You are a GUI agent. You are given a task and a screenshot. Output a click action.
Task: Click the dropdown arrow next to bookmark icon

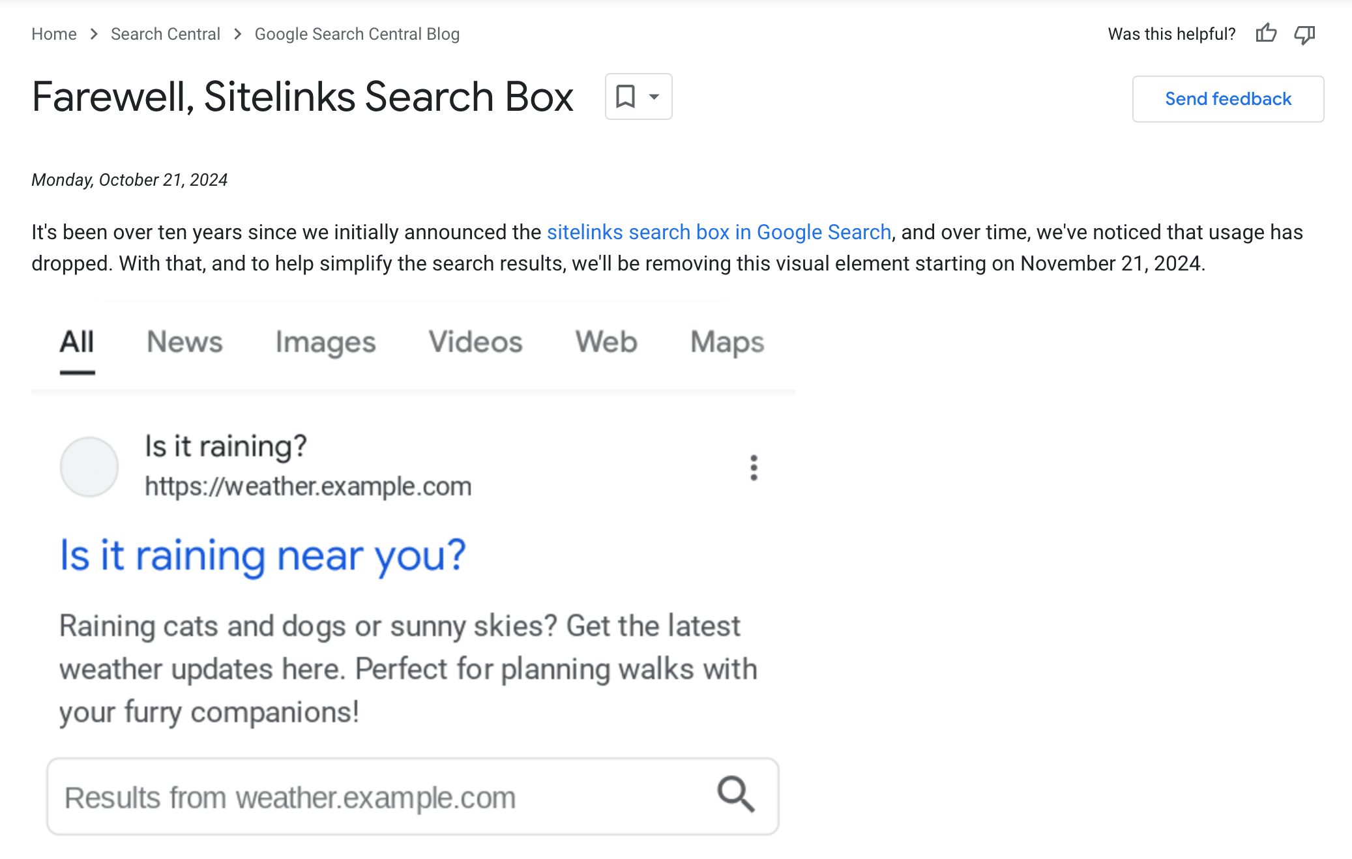point(649,98)
